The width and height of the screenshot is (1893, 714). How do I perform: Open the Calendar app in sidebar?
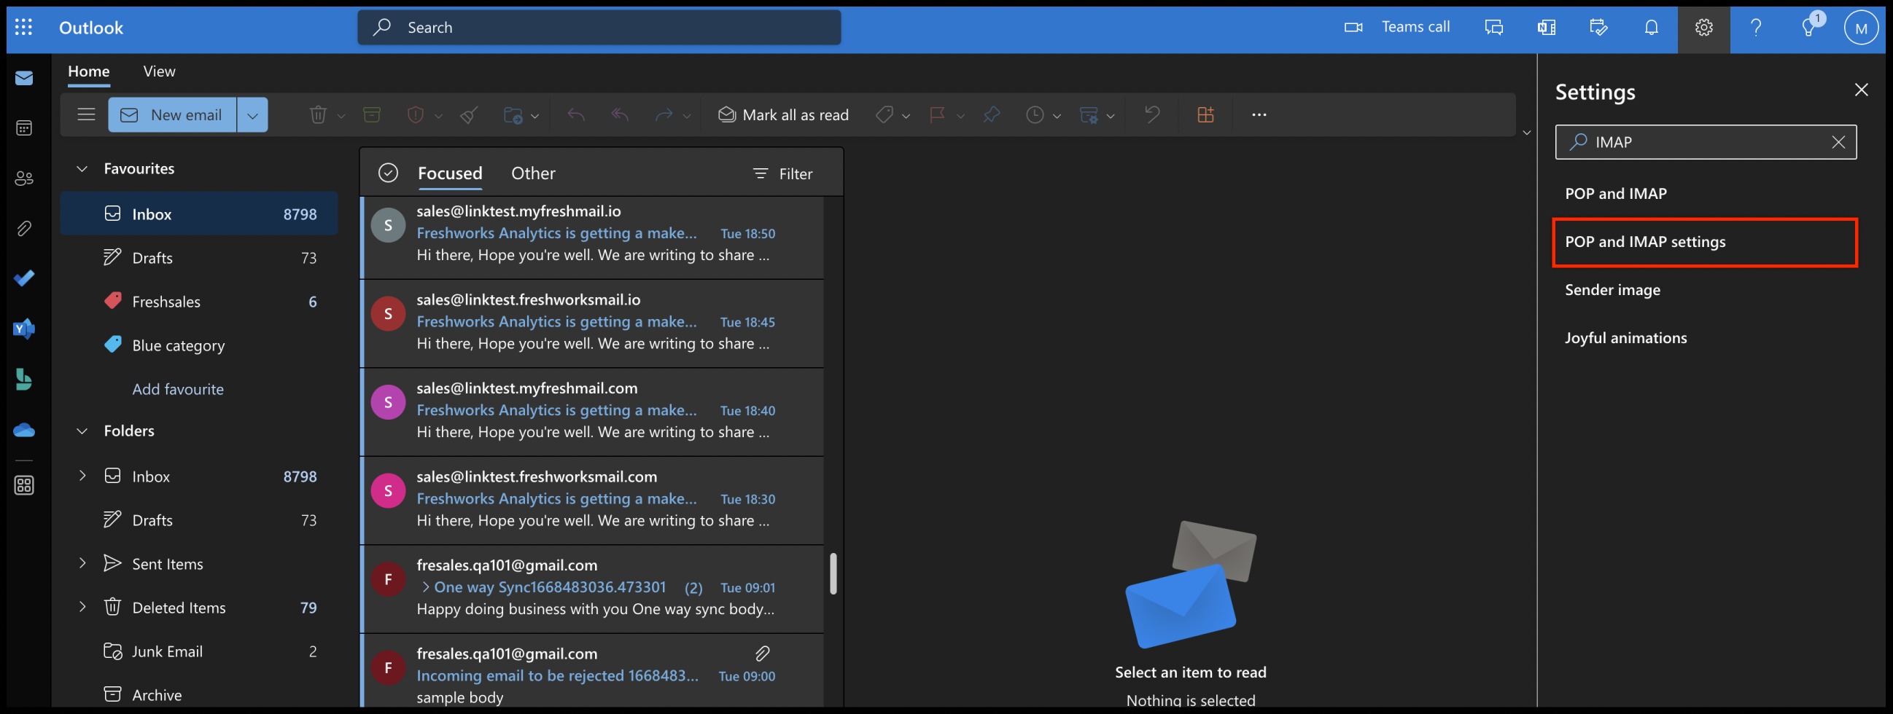(x=24, y=128)
